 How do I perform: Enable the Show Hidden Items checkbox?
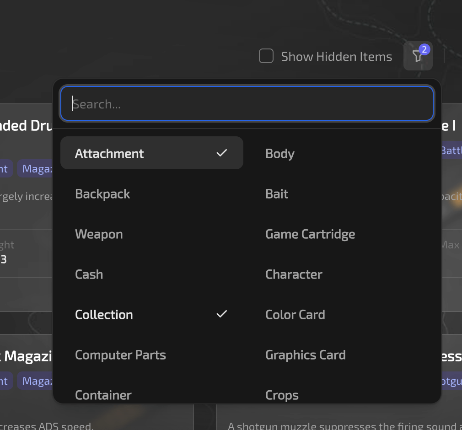point(266,56)
